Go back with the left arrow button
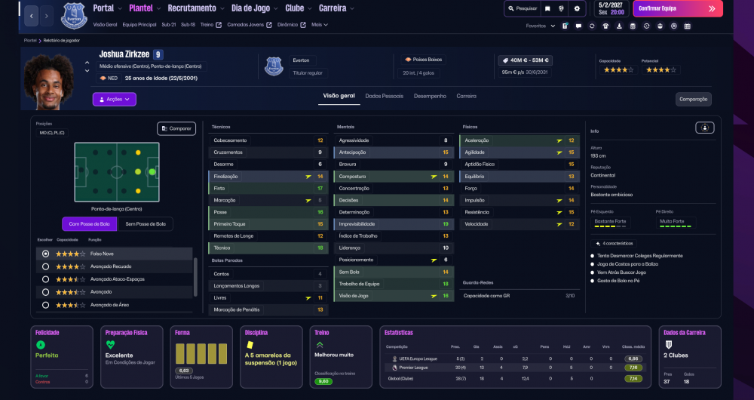 point(31,16)
